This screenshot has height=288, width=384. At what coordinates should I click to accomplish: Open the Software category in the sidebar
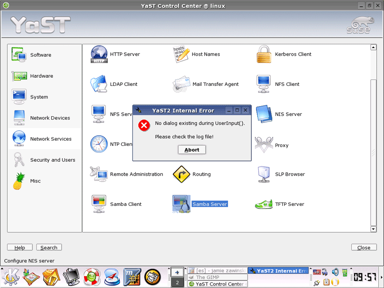coord(44,55)
